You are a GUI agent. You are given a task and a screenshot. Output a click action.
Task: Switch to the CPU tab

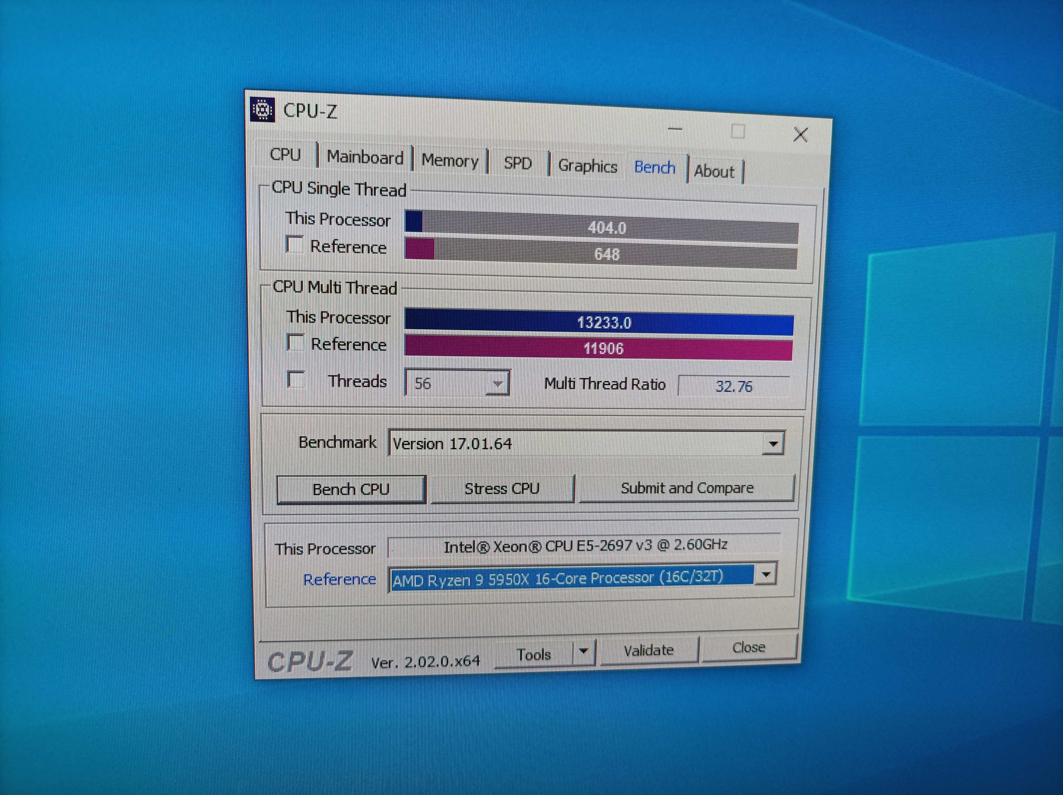[285, 155]
